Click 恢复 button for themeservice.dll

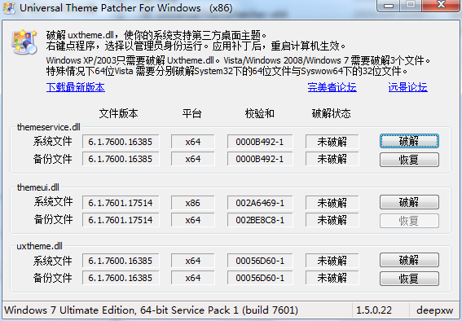pyautogui.click(x=409, y=160)
